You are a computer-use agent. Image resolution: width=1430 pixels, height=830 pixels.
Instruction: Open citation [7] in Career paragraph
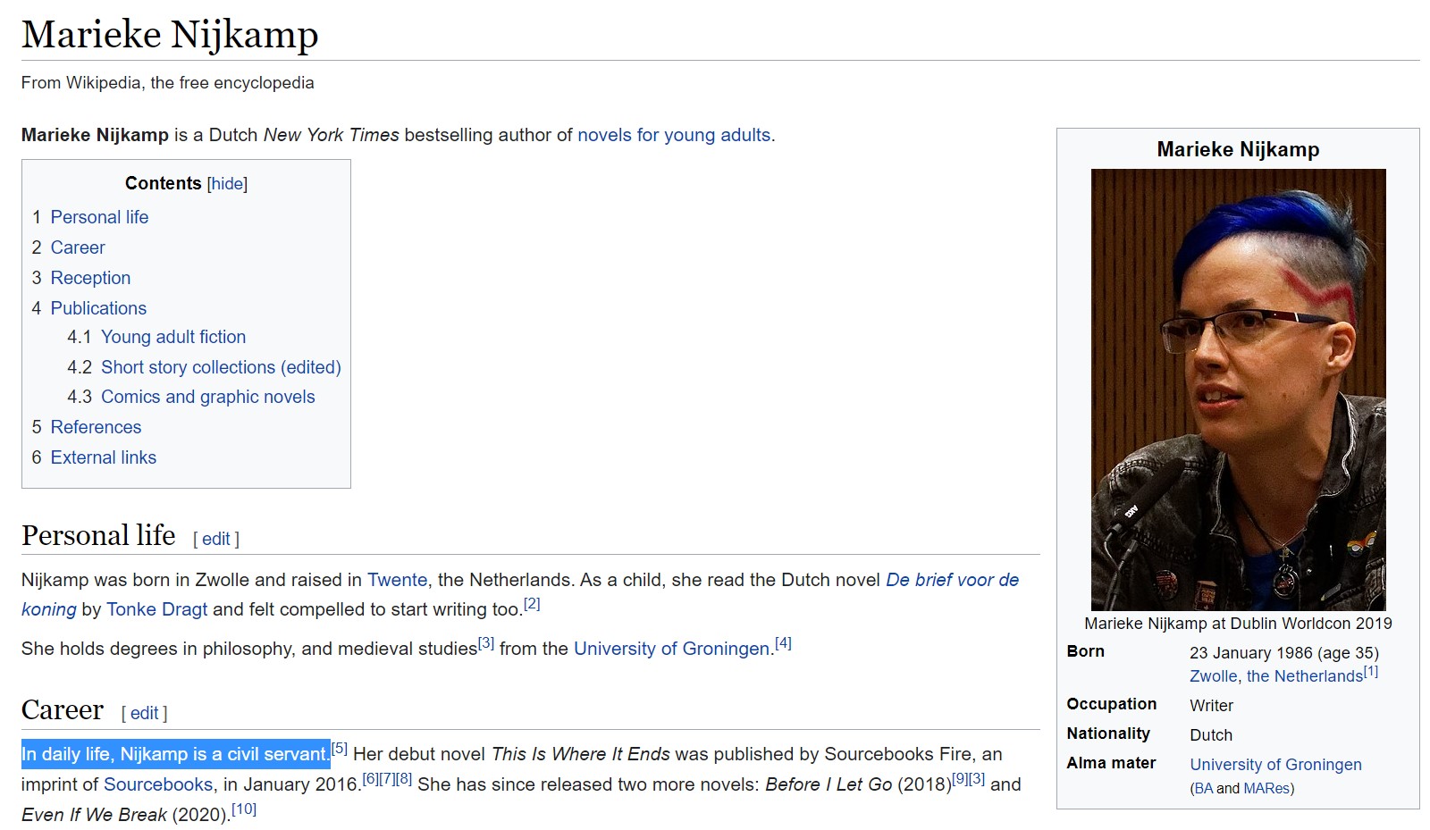tap(387, 778)
